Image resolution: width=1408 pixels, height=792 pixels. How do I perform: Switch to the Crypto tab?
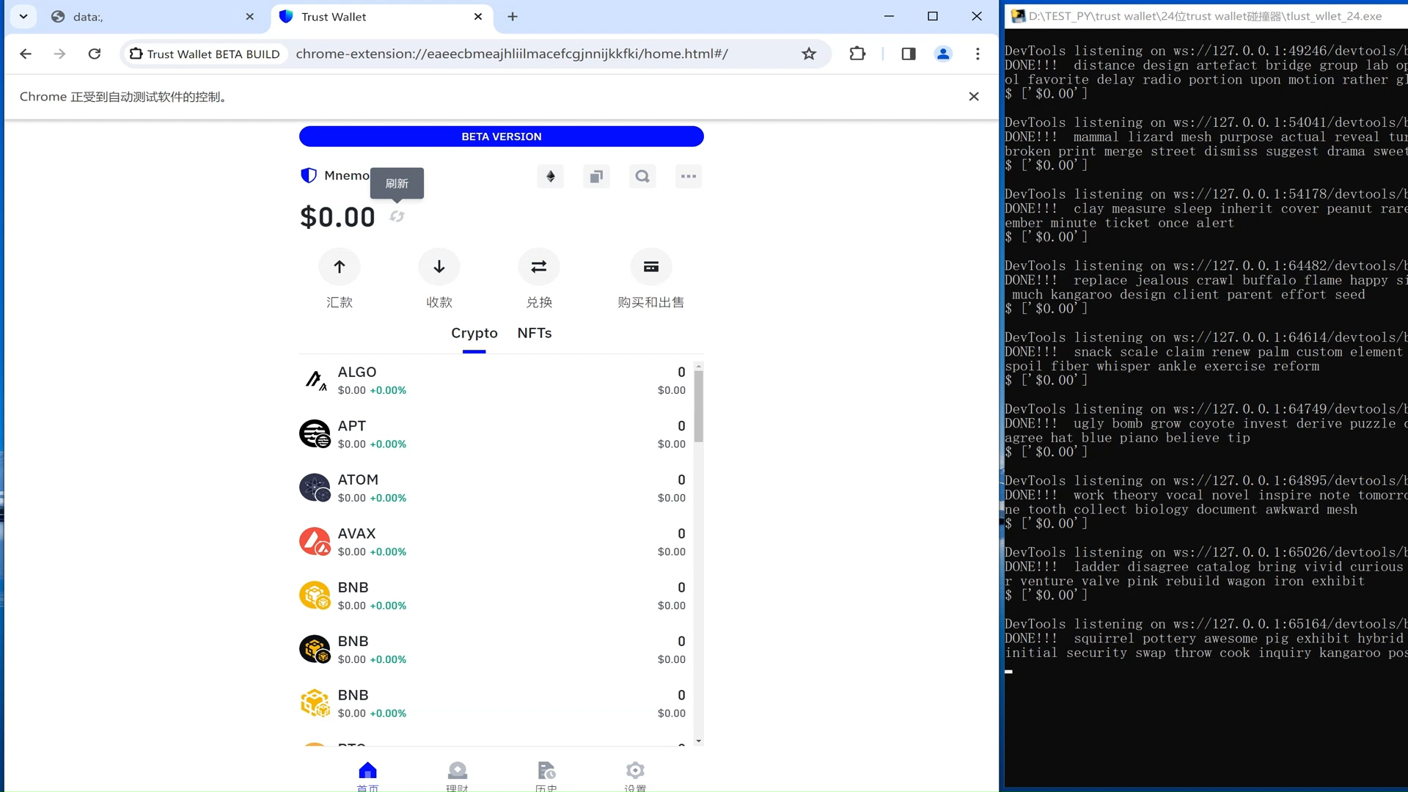click(x=474, y=333)
